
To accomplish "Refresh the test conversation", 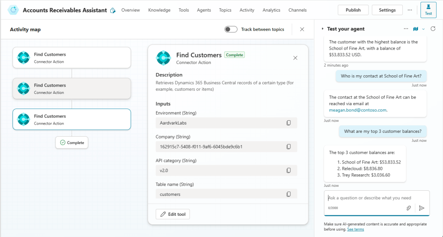I will point(433,29).
